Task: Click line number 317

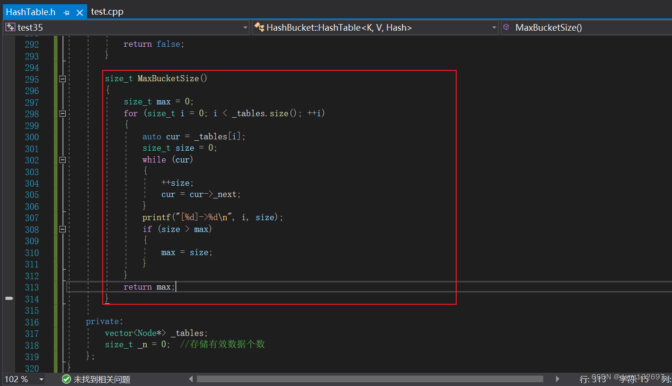Action: coord(32,334)
